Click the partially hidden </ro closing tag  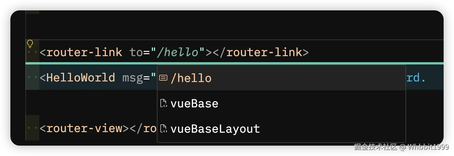click(143, 128)
